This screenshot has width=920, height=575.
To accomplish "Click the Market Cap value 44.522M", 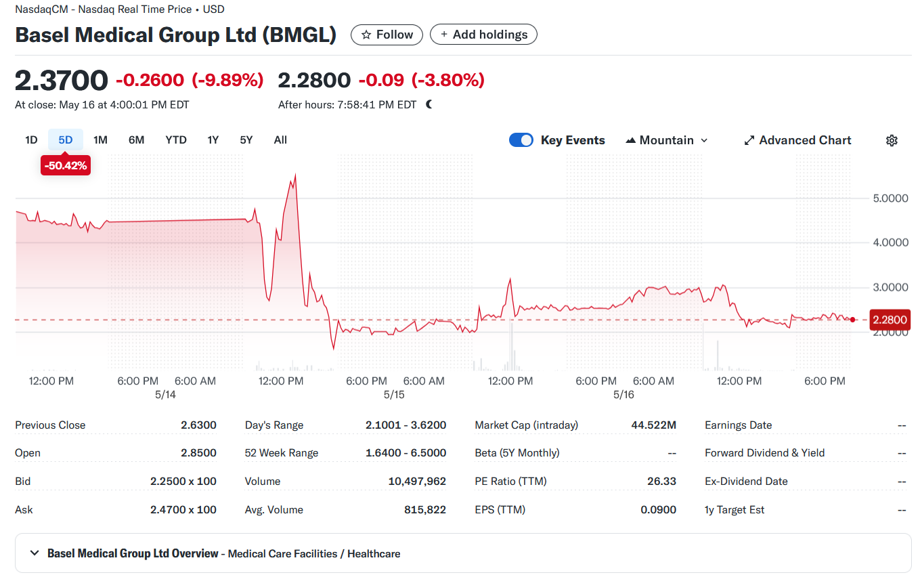I will pyautogui.click(x=653, y=425).
